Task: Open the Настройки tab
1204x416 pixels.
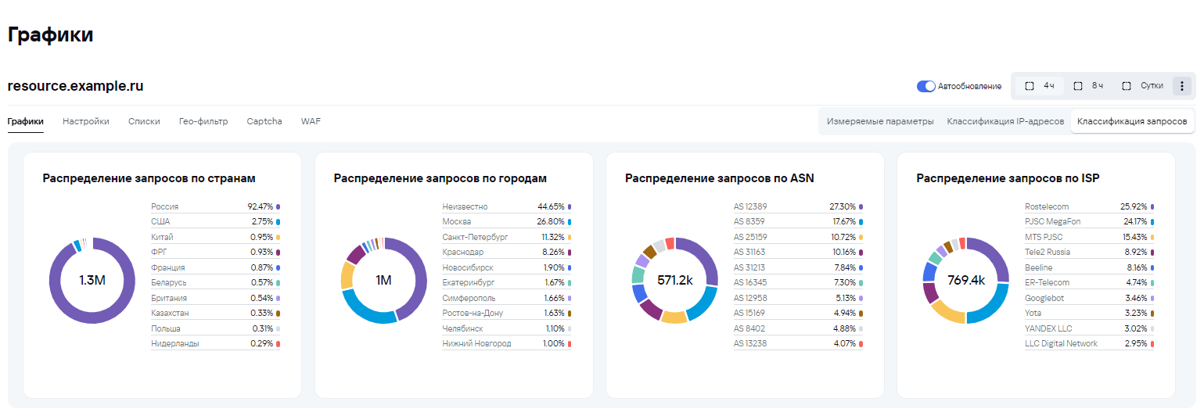Action: pos(85,121)
